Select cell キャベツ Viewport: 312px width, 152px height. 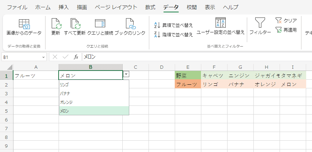(x=214, y=76)
